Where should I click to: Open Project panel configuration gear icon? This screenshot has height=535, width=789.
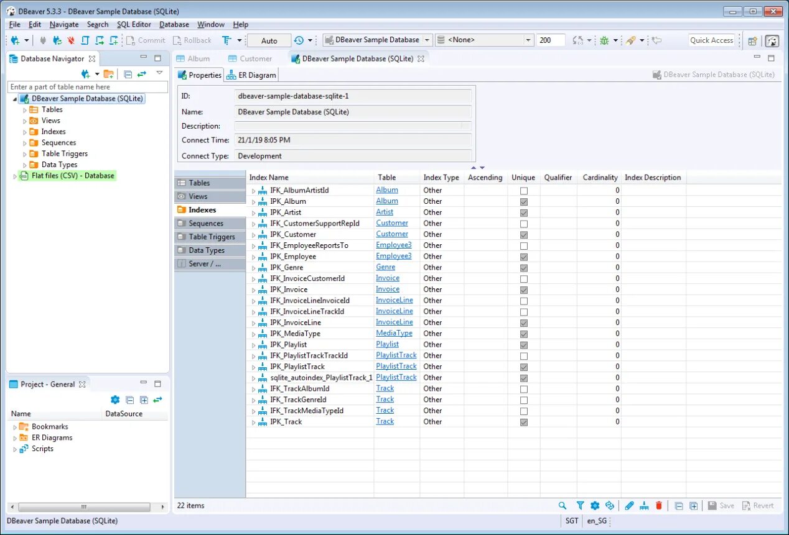pos(115,400)
